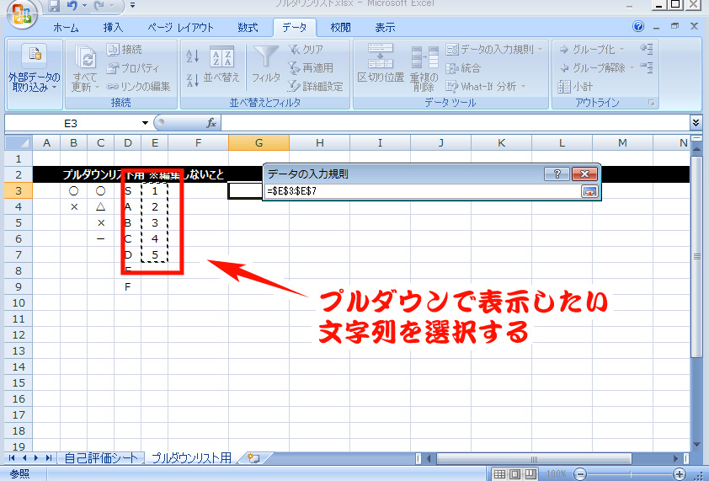Screen dimensions: 709x481
Task: Click the sort descending Z-A icon
Action: pyautogui.click(x=193, y=81)
